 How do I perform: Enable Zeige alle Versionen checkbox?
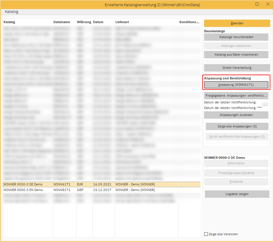tap(206, 234)
